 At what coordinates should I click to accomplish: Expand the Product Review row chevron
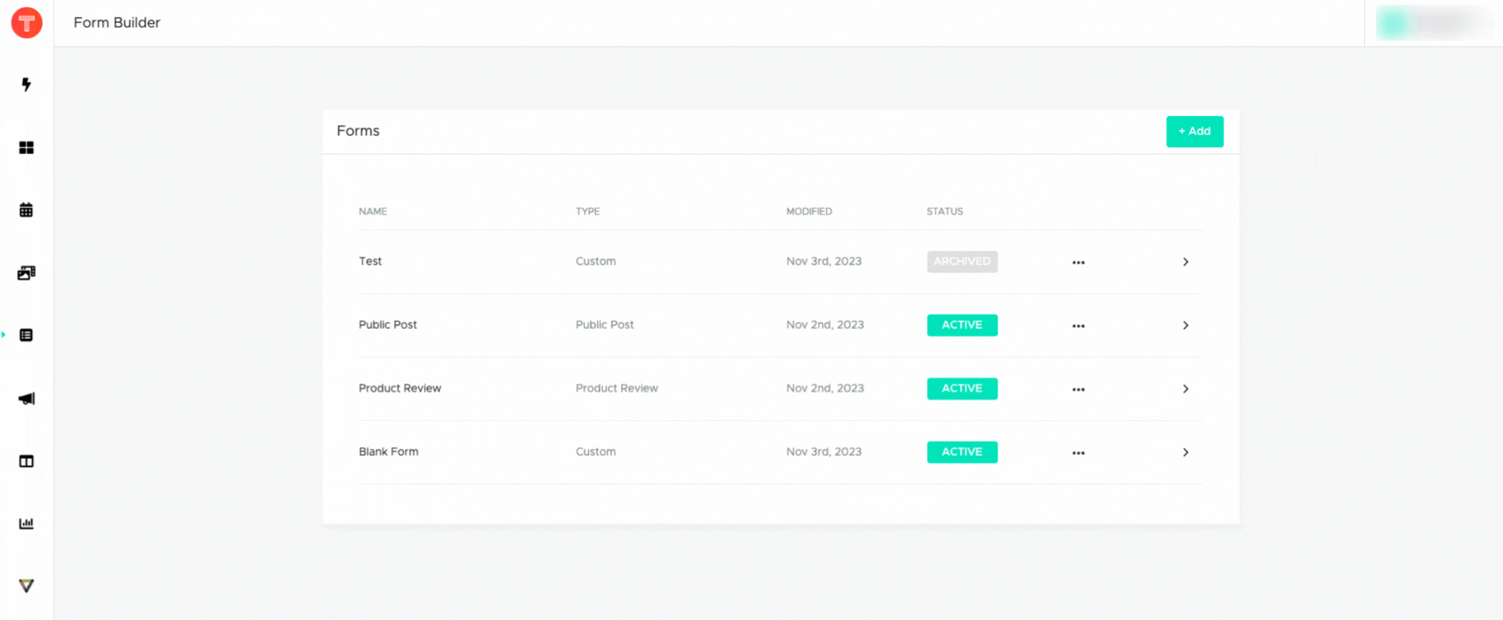1186,388
